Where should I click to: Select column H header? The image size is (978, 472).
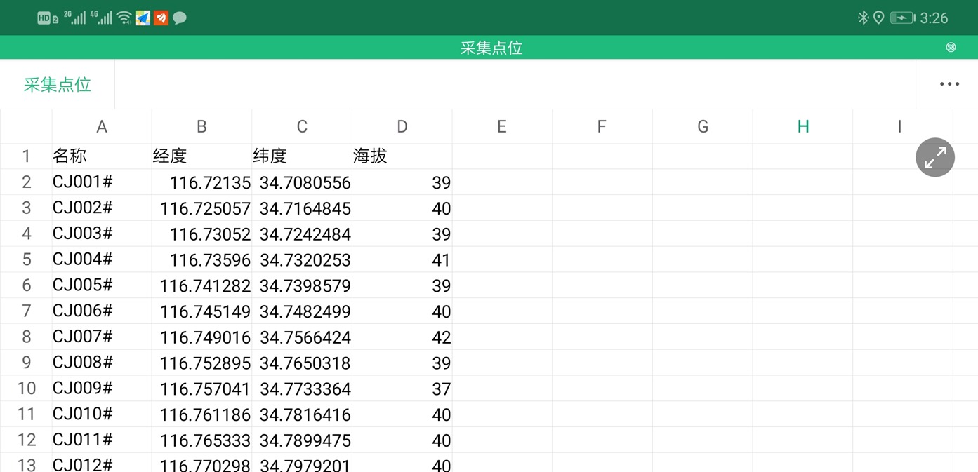(x=802, y=127)
